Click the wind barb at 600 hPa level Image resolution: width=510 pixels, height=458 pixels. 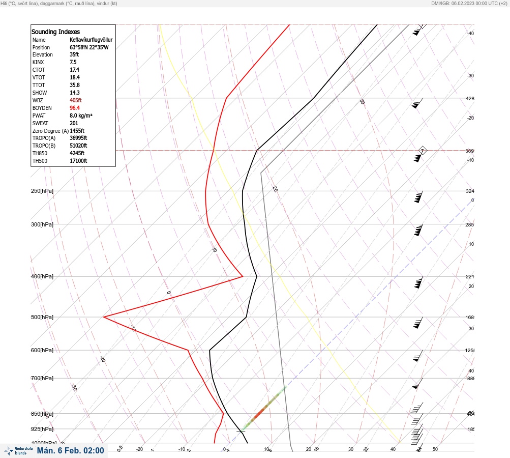tap(418, 356)
